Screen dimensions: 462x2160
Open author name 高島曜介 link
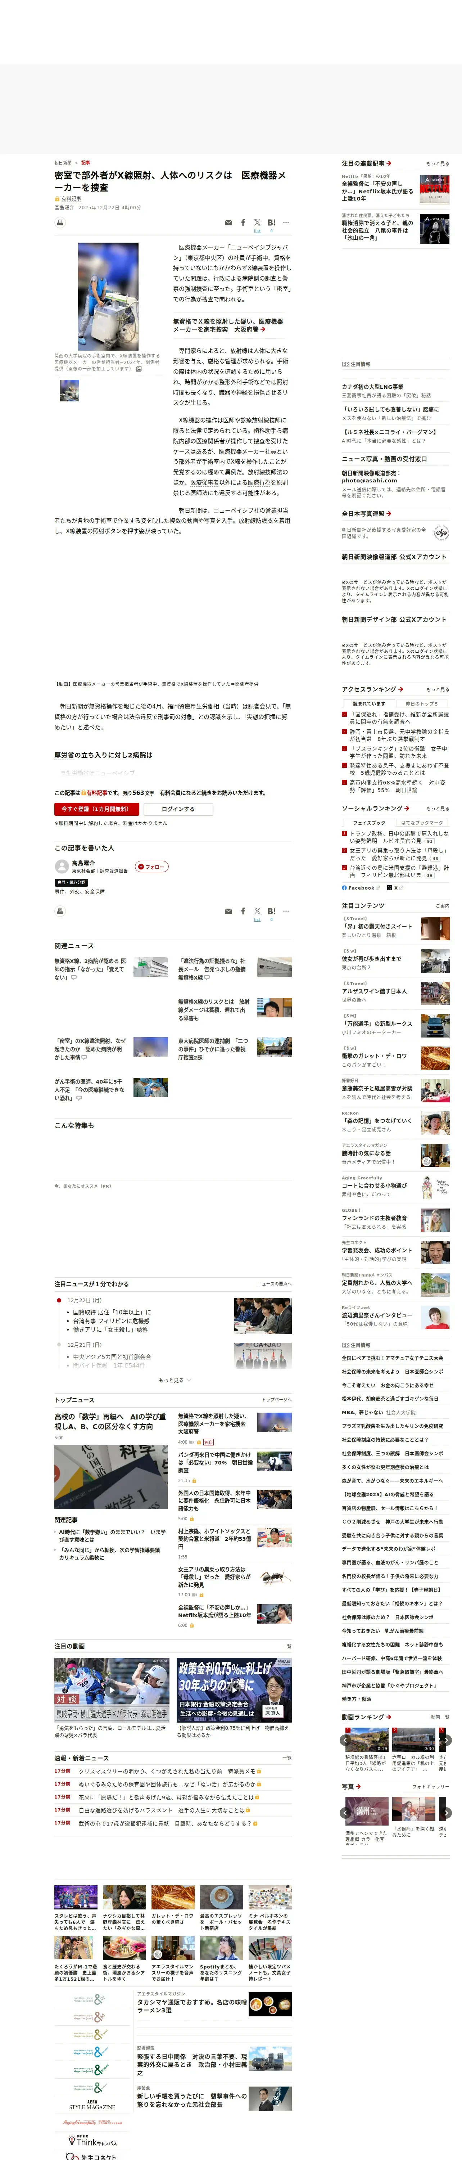pos(83,863)
